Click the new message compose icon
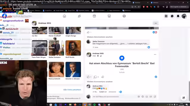This screenshot has height=106, width=190. (183, 98)
